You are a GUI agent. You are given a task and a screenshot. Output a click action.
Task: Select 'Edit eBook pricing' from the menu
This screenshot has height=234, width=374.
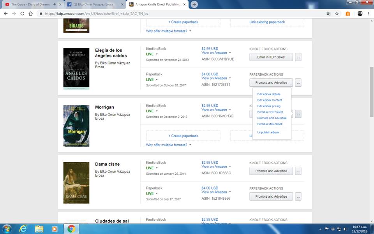click(x=269, y=106)
